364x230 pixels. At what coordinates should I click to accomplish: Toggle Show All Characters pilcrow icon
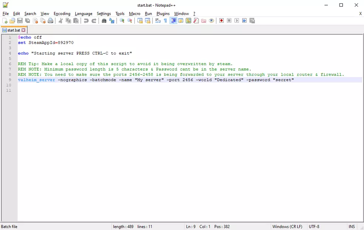(165, 21)
